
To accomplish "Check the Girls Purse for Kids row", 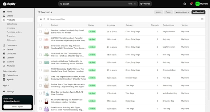I will pyautogui.click(x=40, y=55).
